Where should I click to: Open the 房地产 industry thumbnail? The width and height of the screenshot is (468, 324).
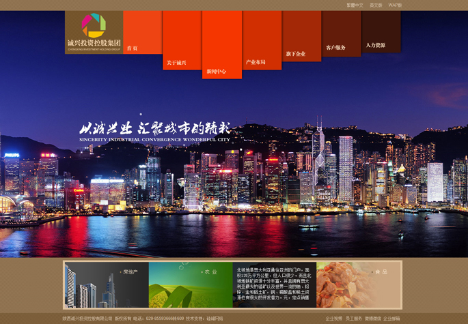pos(107,284)
